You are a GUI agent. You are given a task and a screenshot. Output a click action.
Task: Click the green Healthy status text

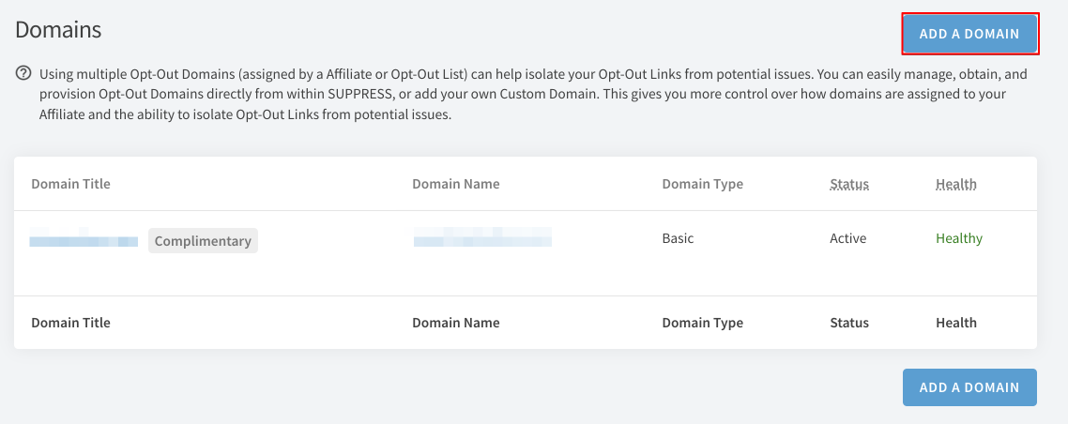point(959,238)
